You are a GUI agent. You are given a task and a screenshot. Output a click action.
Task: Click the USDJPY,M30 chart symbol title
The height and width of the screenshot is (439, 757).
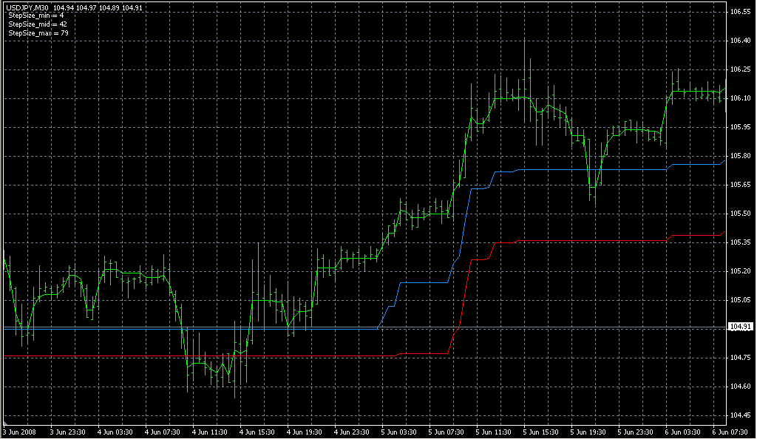pos(27,9)
